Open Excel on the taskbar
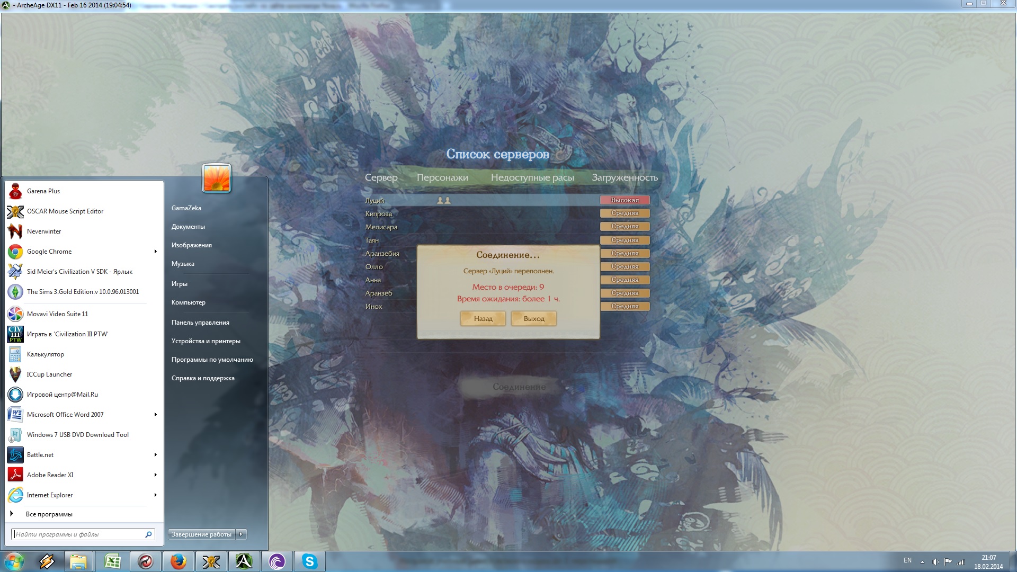The image size is (1017, 572). coord(112,561)
